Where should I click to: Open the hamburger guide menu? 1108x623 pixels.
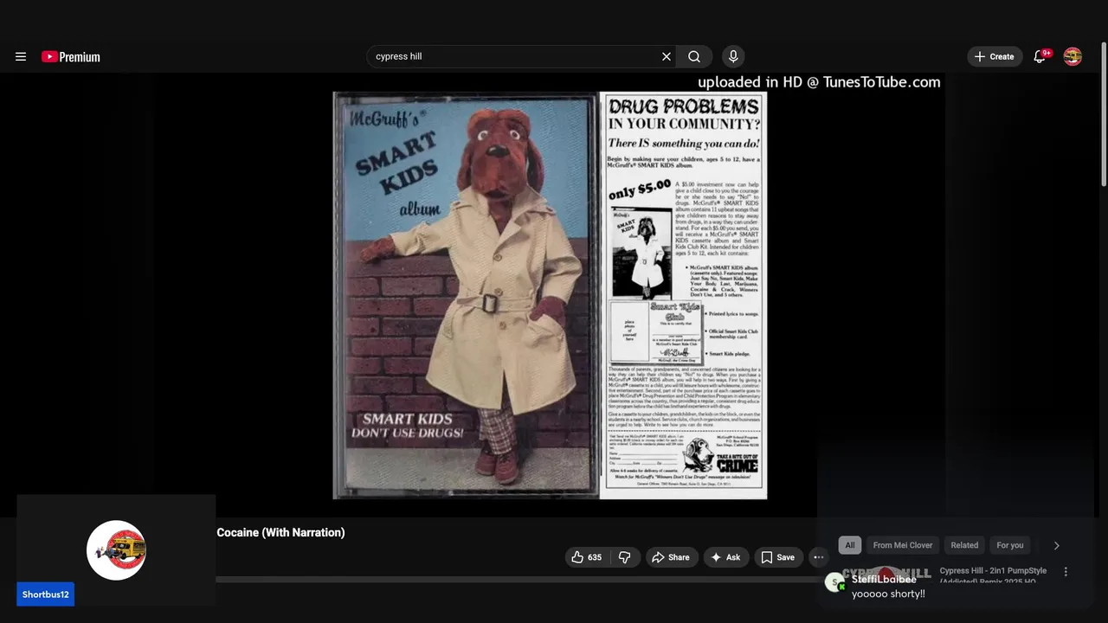[x=21, y=57]
